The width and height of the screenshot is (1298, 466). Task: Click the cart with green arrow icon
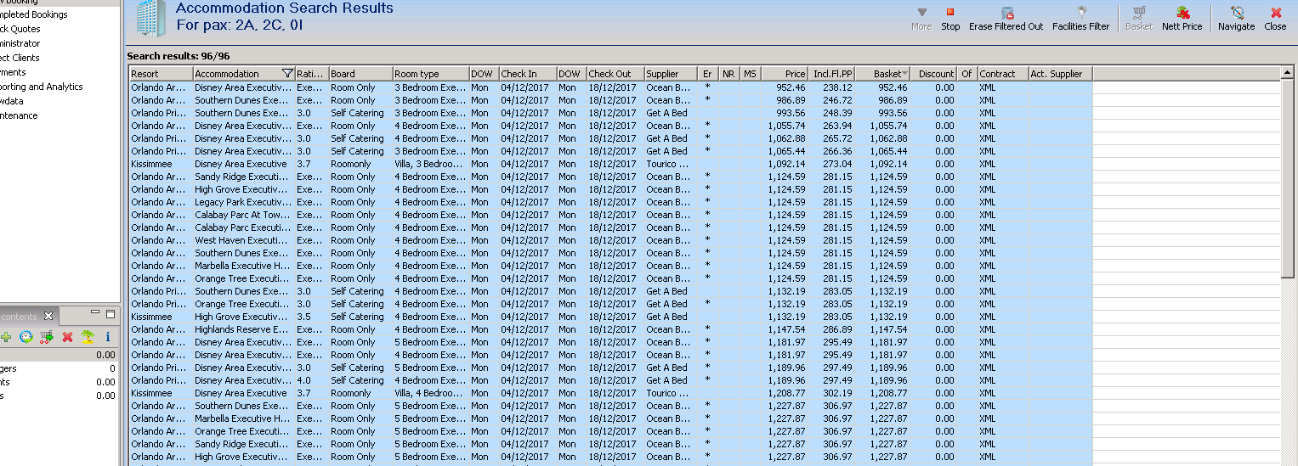coord(47,337)
